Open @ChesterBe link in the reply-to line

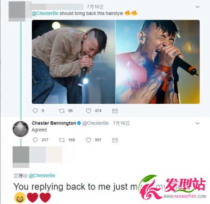point(42,175)
